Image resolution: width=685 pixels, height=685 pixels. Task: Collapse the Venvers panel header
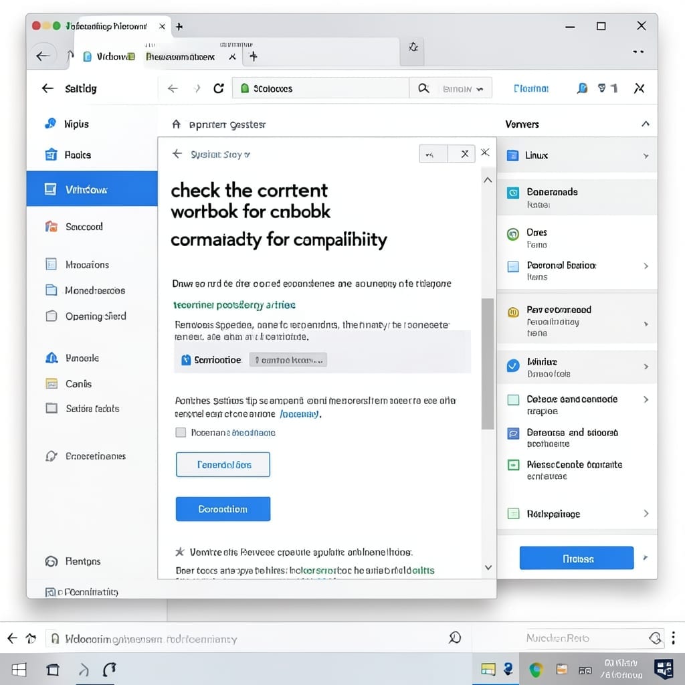[x=646, y=124]
